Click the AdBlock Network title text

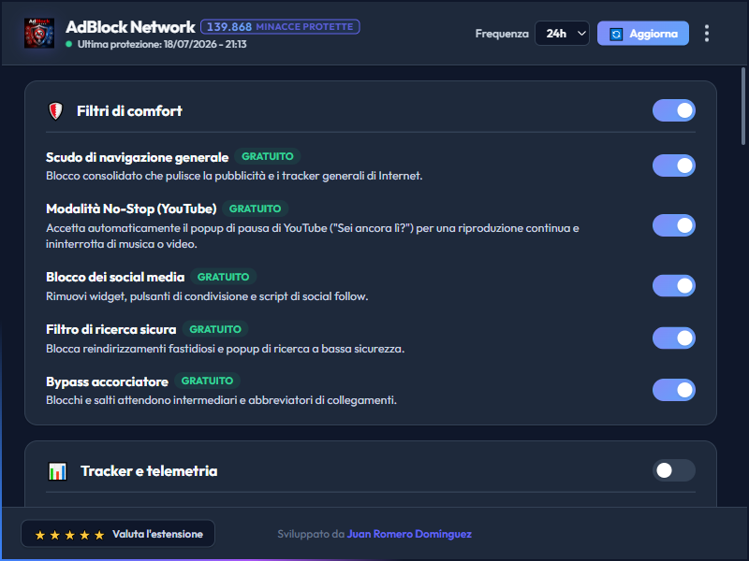point(130,27)
